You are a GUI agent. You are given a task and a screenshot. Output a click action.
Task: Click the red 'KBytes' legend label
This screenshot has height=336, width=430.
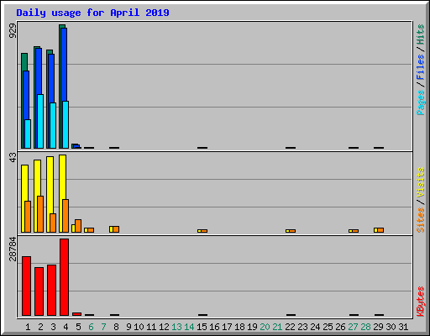tap(421, 302)
